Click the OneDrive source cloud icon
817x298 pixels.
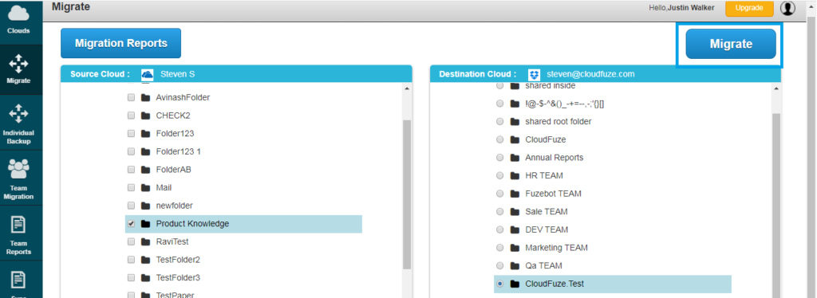tap(148, 74)
